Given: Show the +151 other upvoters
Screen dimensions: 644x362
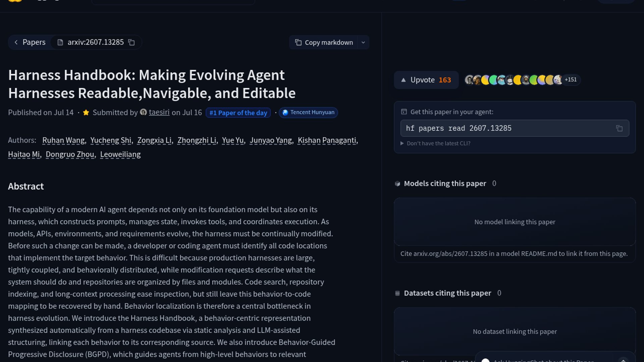Looking at the screenshot, I should click(571, 80).
